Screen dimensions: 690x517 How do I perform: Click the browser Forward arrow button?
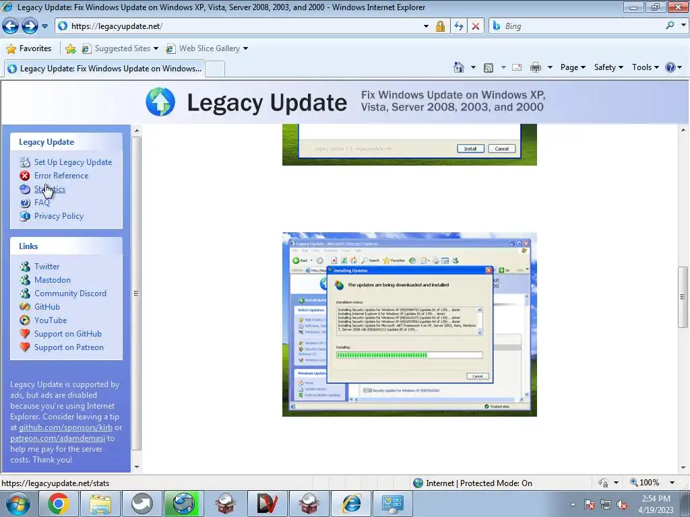(x=30, y=26)
